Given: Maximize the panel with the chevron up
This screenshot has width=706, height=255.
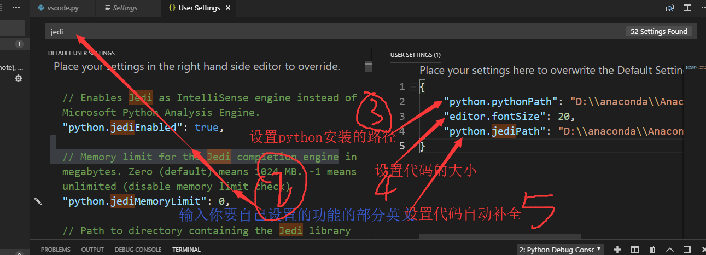Looking at the screenshot, I should 670,250.
